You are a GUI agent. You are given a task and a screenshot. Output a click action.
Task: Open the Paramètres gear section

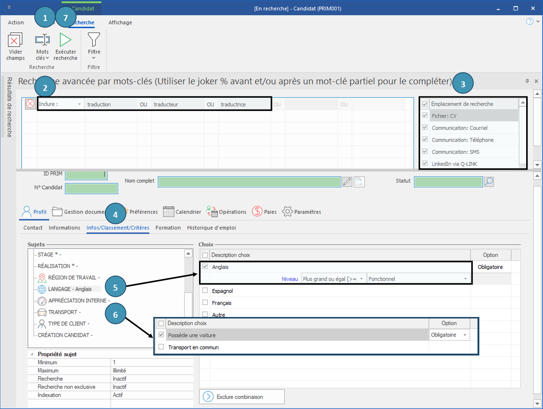coord(302,212)
